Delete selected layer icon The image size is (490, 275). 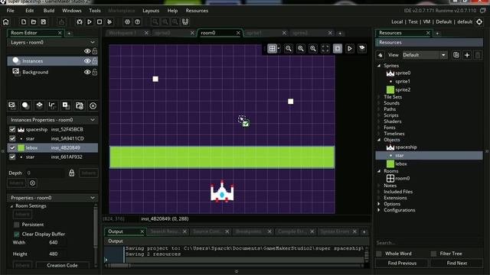pyautogui.click(x=93, y=105)
